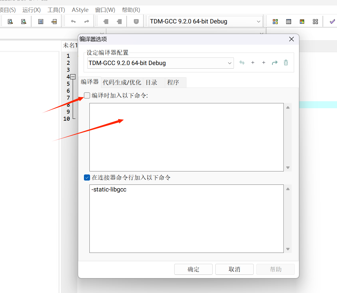Click the green curved-arrow rename icon
The image size is (337, 293).
coord(275,63)
